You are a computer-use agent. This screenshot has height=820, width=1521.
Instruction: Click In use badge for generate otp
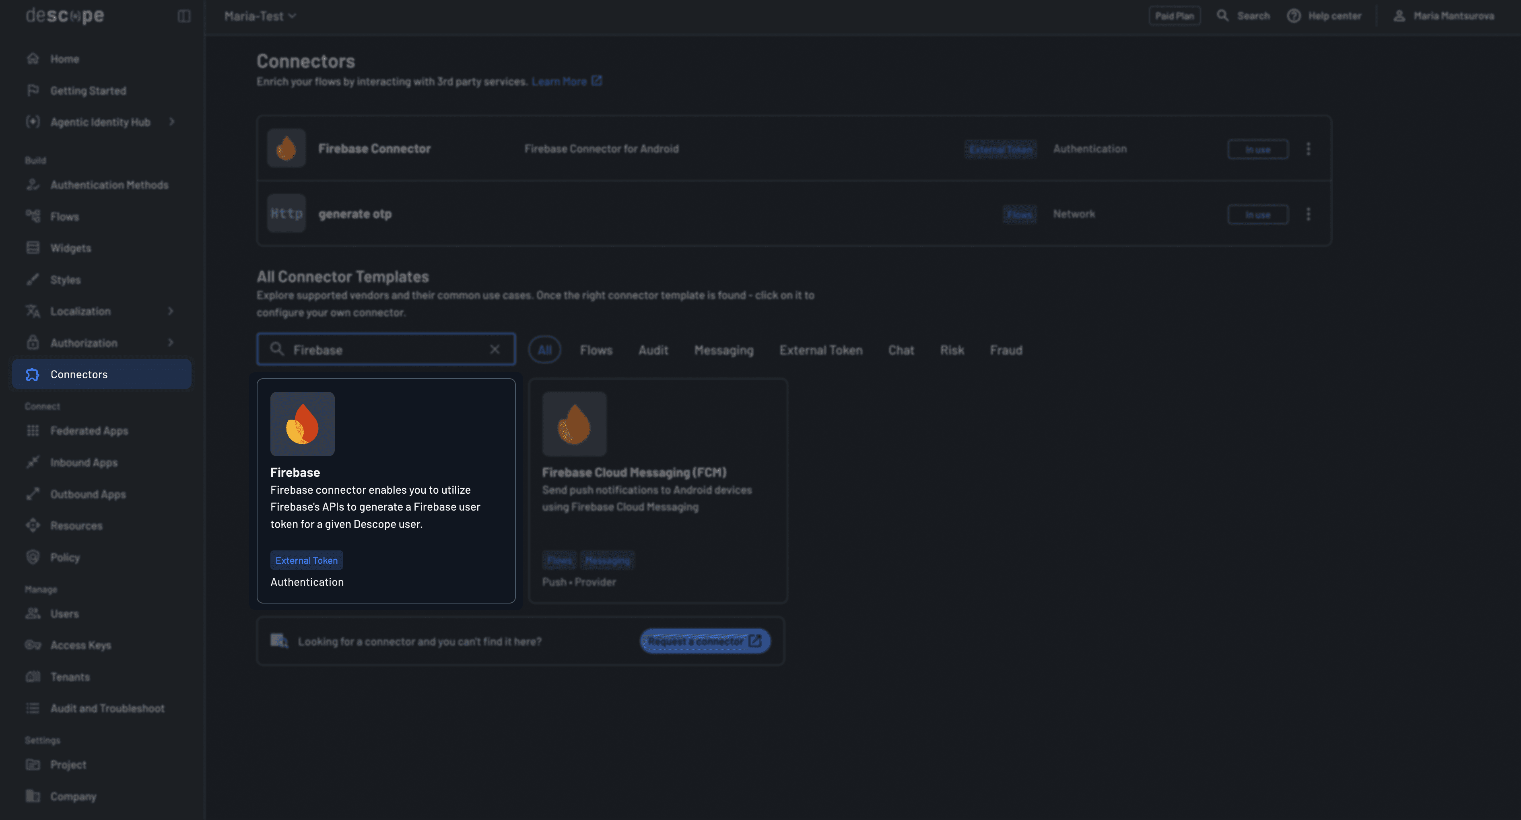(x=1258, y=215)
